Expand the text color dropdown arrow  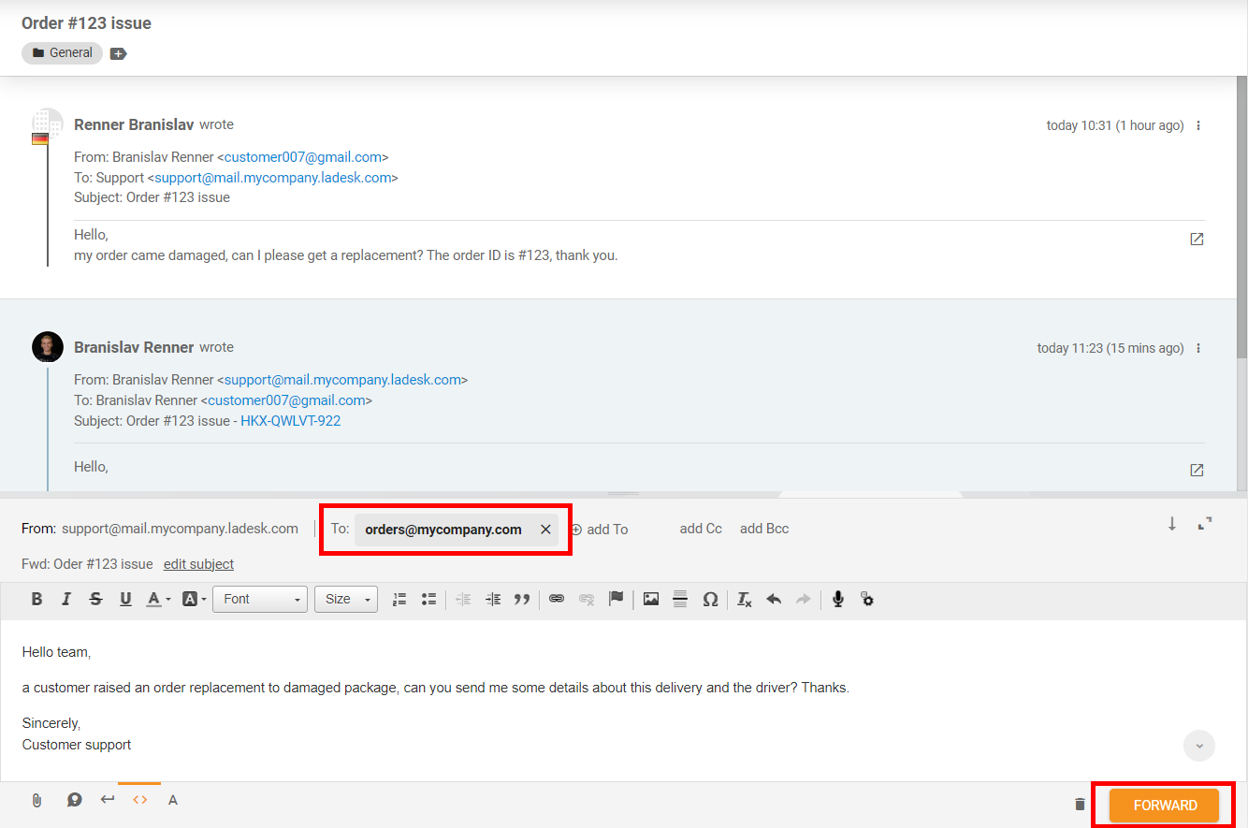click(168, 600)
